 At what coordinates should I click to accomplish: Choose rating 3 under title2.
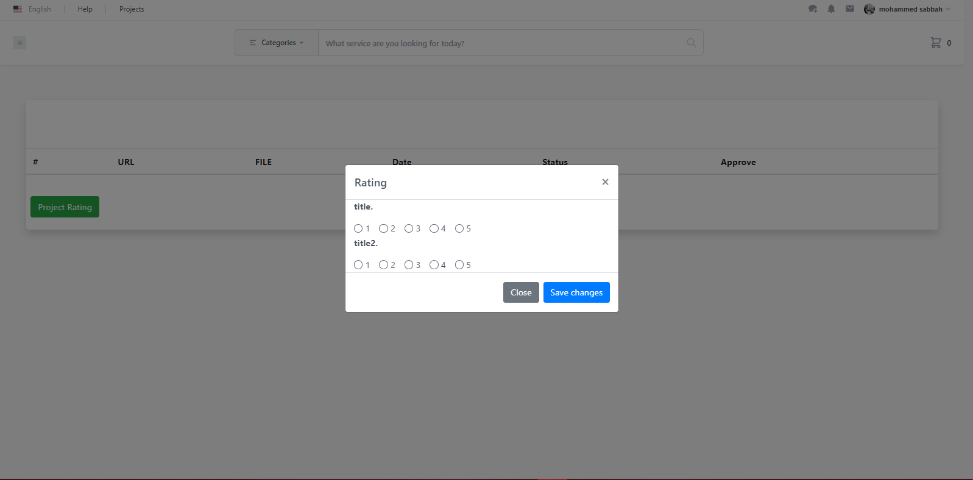point(409,265)
